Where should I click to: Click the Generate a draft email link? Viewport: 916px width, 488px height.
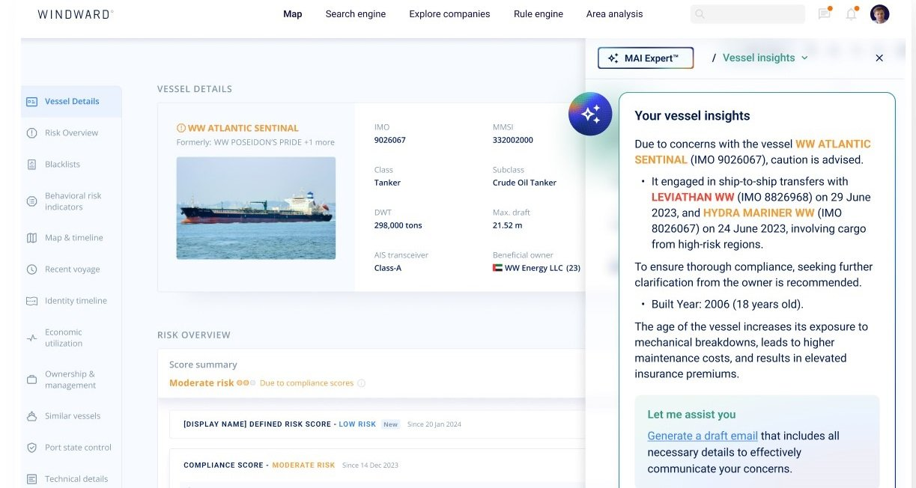pos(702,436)
